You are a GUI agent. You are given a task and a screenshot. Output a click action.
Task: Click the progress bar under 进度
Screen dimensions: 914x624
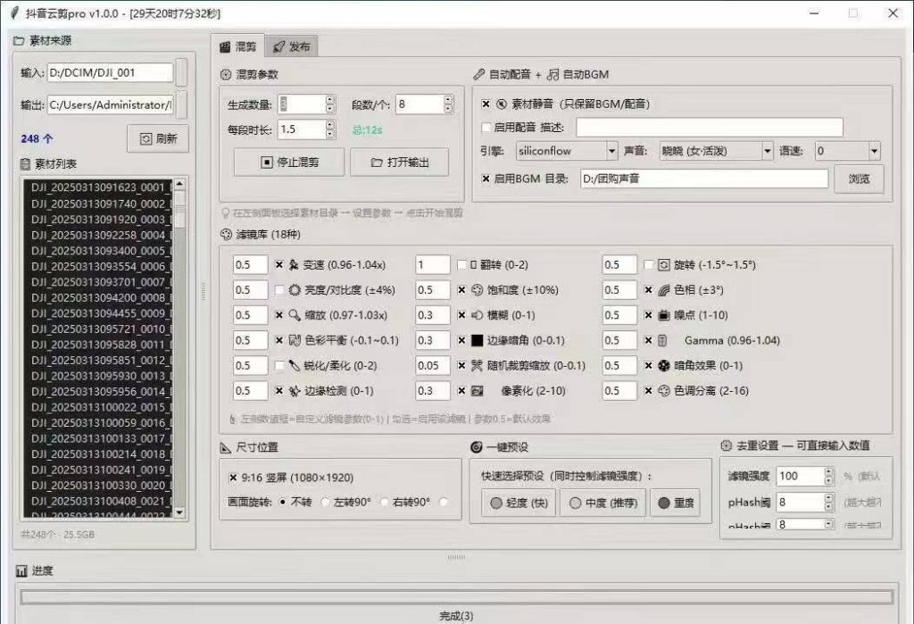coord(457,596)
